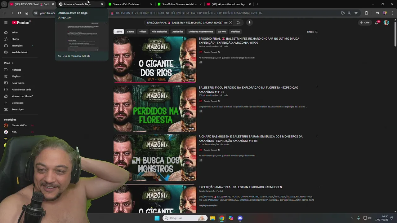Open the Chrome tab search dropdown
The height and width of the screenshot is (223, 397).
click(4, 4)
